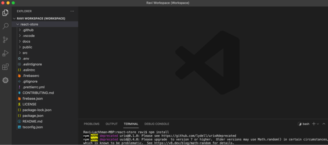The height and width of the screenshot is (145, 328).
Task: Switch to the PROBLEMS tab
Action: coord(92,124)
